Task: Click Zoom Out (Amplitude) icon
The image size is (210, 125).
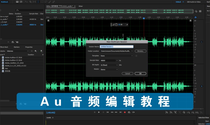Action: pos(171,112)
